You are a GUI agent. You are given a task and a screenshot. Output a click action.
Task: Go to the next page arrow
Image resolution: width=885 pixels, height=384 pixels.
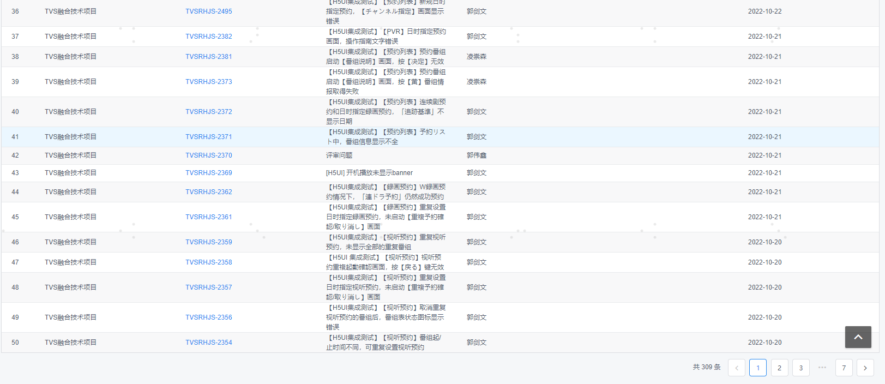click(865, 368)
